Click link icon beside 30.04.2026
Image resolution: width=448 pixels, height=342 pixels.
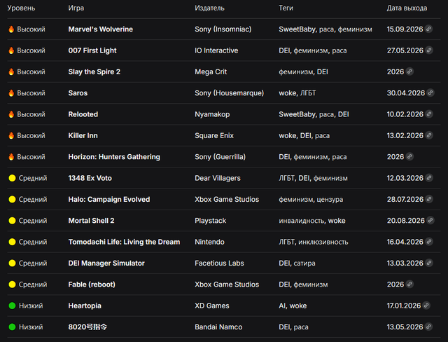(430, 93)
